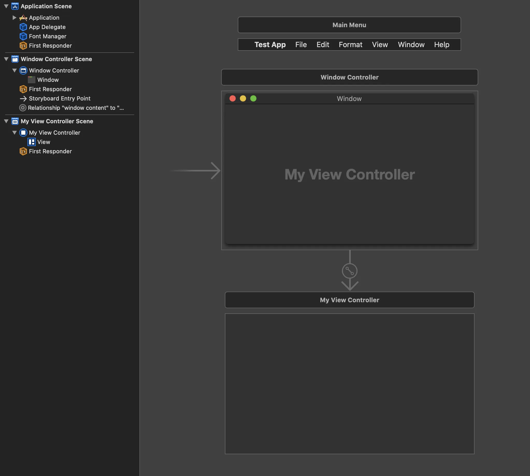The height and width of the screenshot is (476, 530).
Task: Select Storyboard Entry Point arrow icon
Action: 23,99
